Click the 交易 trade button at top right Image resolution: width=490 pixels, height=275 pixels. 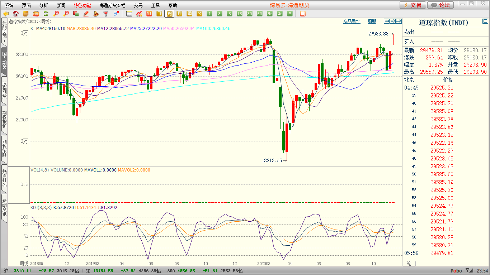413,5
